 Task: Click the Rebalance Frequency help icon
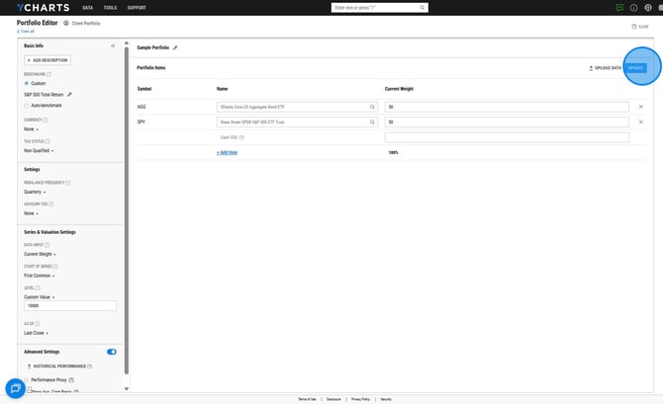68,183
